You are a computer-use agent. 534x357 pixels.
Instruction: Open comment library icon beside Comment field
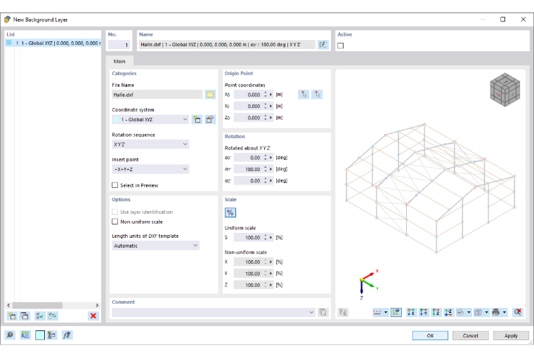(323, 312)
